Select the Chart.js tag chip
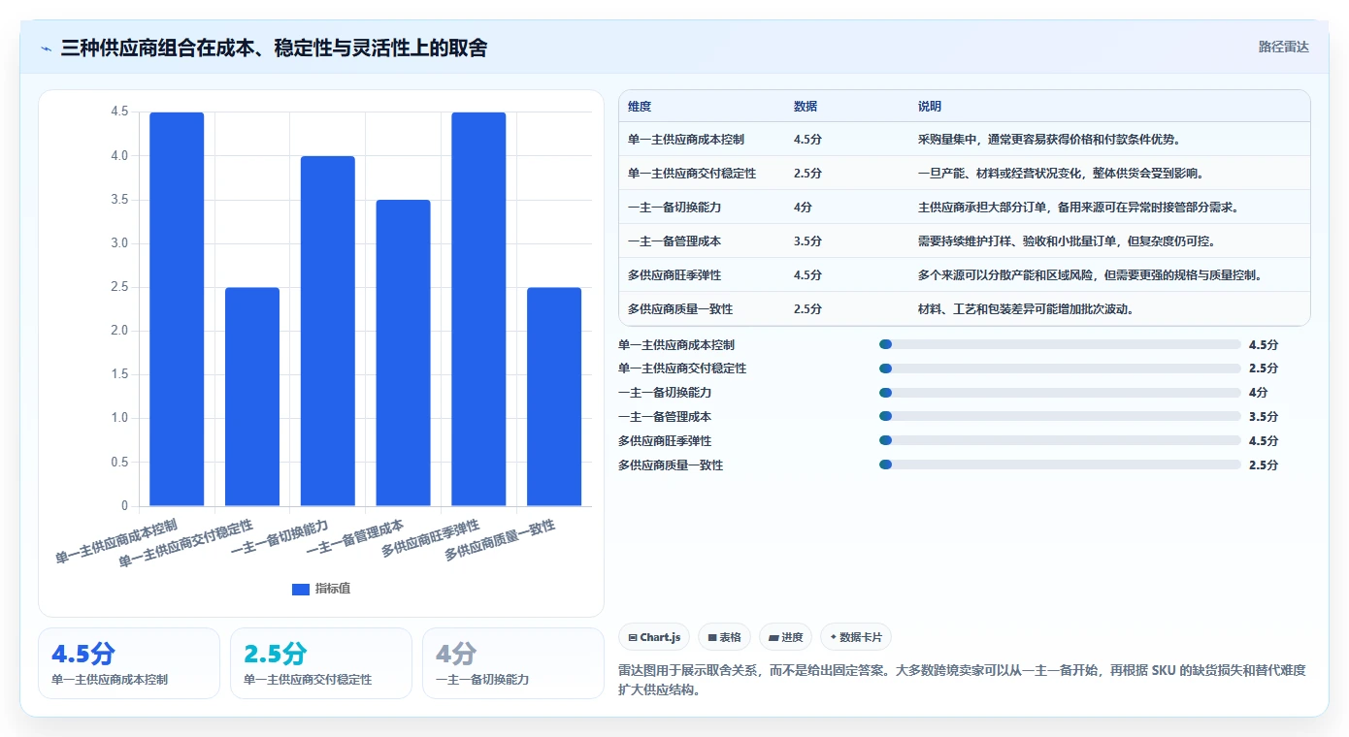This screenshot has width=1349, height=737. coord(654,637)
